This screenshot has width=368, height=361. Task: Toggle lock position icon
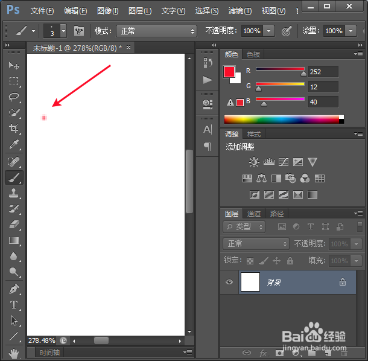(x=277, y=260)
